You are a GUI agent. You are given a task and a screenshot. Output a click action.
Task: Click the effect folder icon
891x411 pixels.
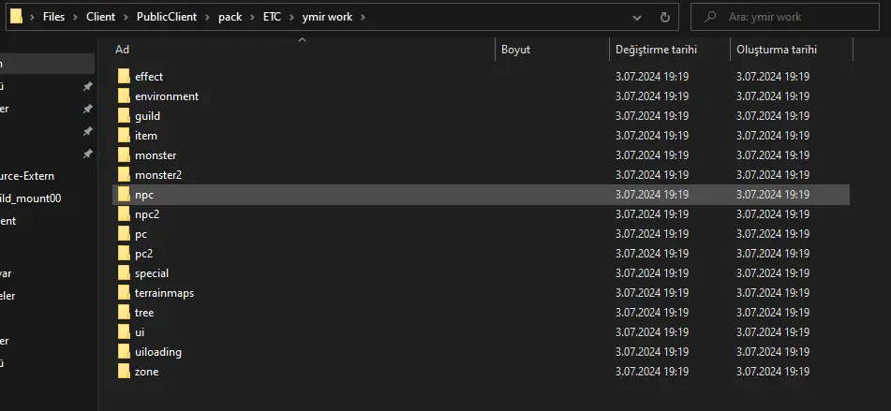coord(123,77)
